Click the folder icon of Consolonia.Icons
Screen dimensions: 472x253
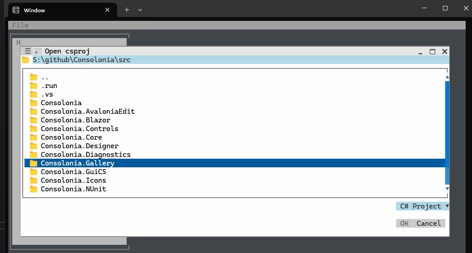34,180
